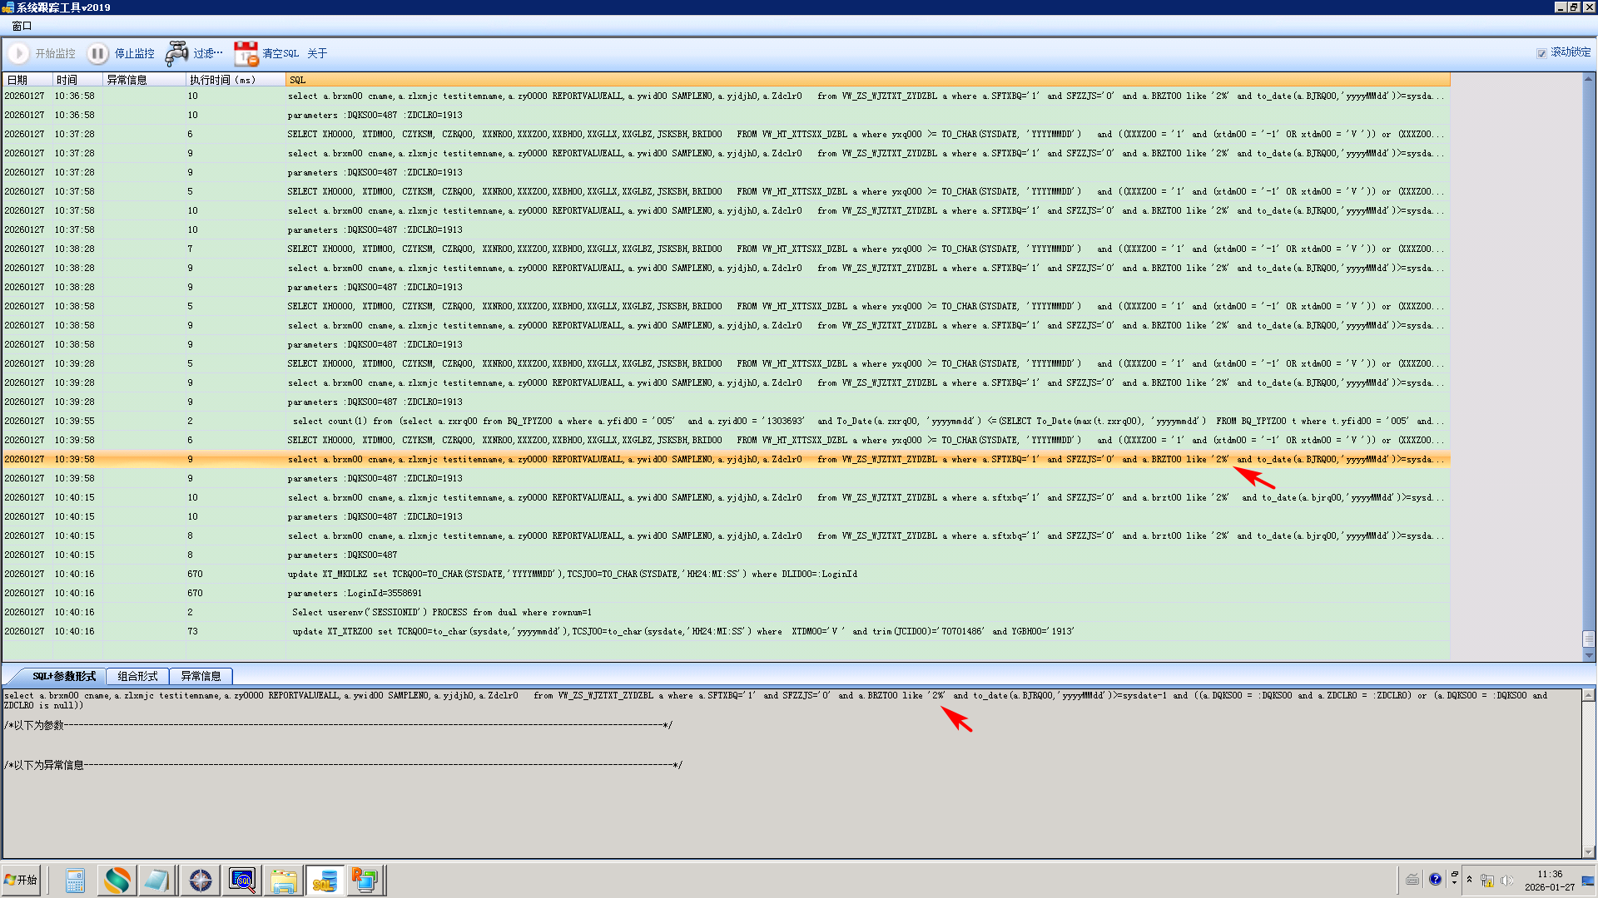The width and height of the screenshot is (1598, 898).
Task: Switch to the 组合形式 tab
Action: point(137,676)
